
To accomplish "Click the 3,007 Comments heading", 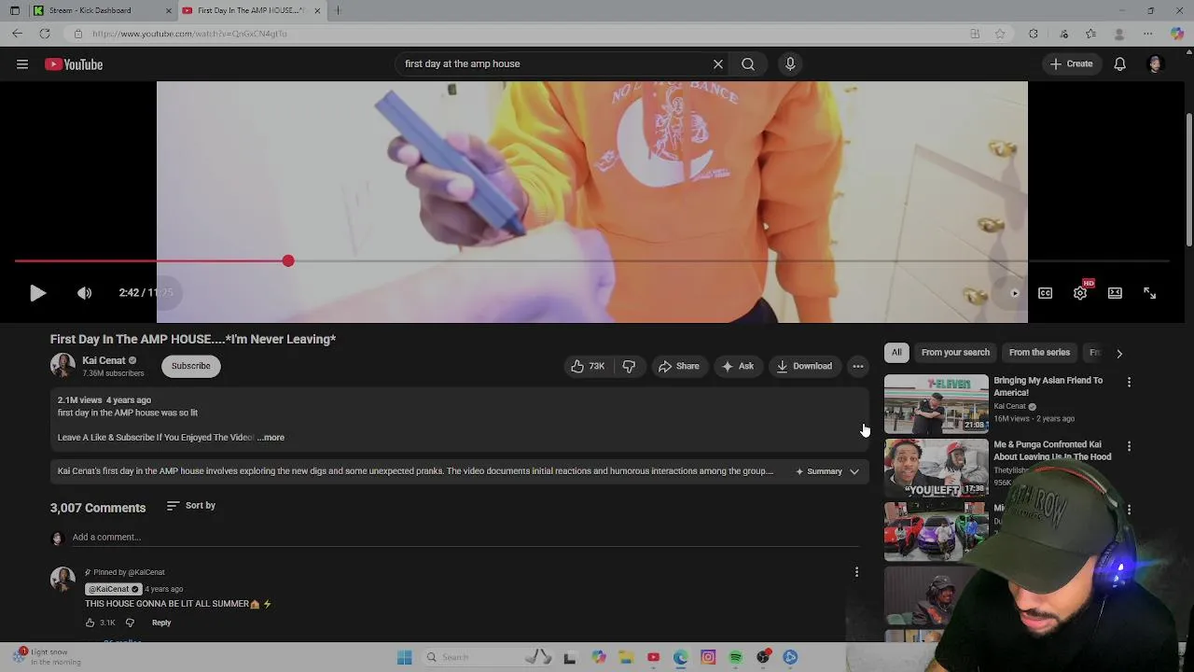I will 98,508.
